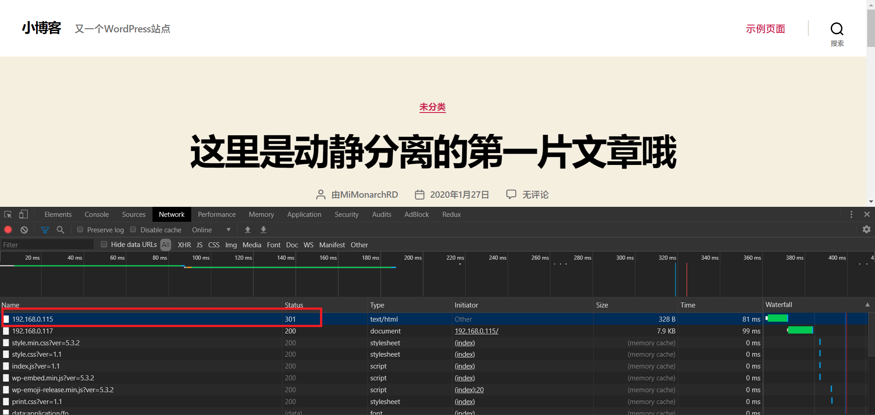Enable Preserve log checkbox
Image resolution: width=875 pixels, height=415 pixels.
(x=80, y=230)
